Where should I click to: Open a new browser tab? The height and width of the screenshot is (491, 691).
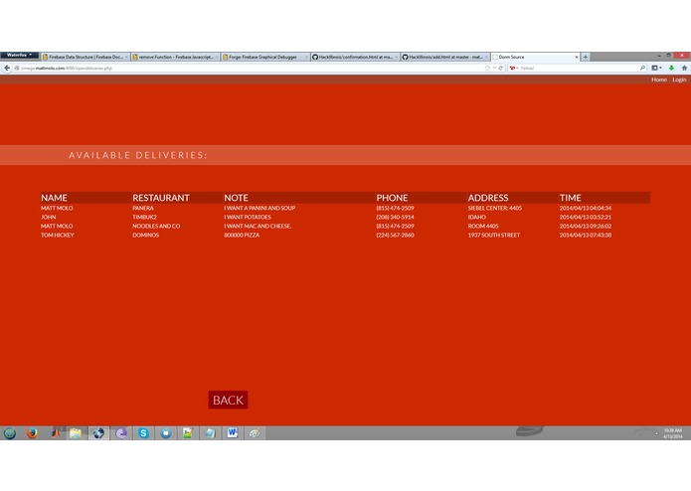click(x=586, y=57)
